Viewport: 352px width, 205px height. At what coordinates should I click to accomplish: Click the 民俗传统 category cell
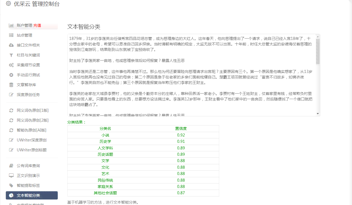tap(105, 180)
